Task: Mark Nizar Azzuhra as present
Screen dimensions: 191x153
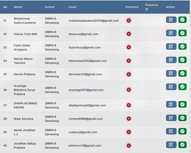Action: (183, 118)
